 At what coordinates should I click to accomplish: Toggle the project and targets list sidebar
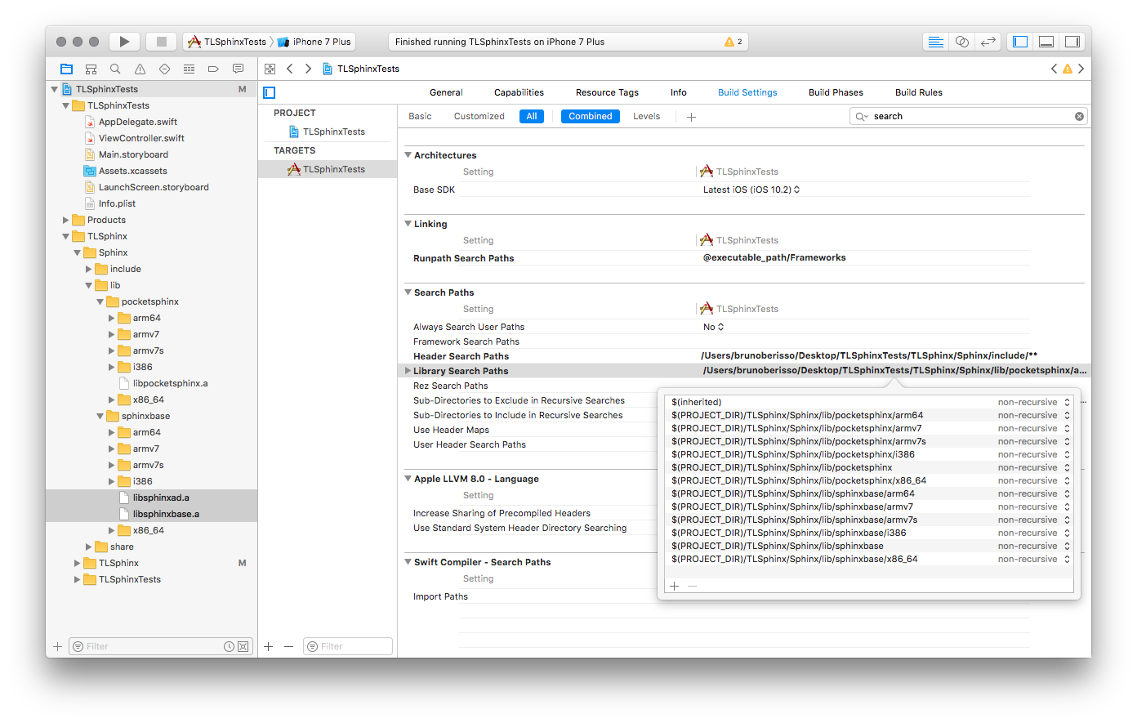coord(270,92)
